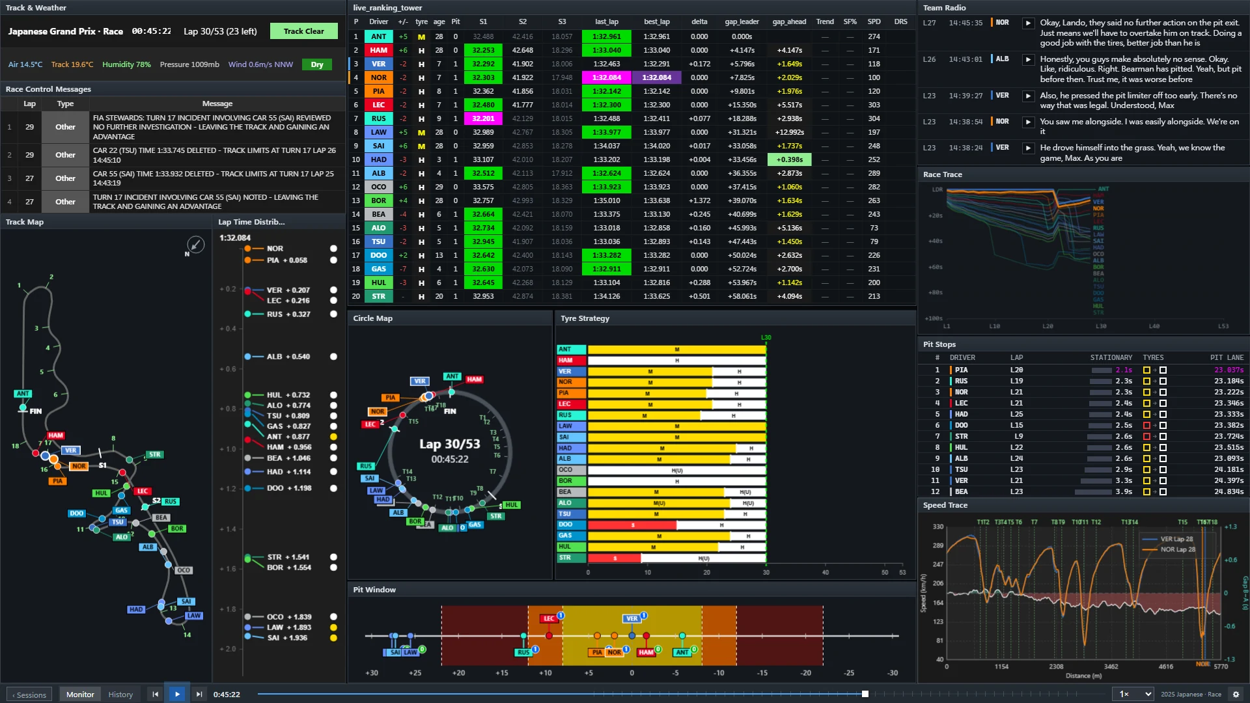Image resolution: width=1250 pixels, height=703 pixels.
Task: Play Albon lap 26 radio message
Action: pos(1028,59)
